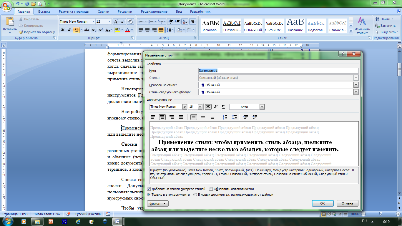This screenshot has width=402, height=226.
Task: Open dialog font name dropdown
Action: 185,107
